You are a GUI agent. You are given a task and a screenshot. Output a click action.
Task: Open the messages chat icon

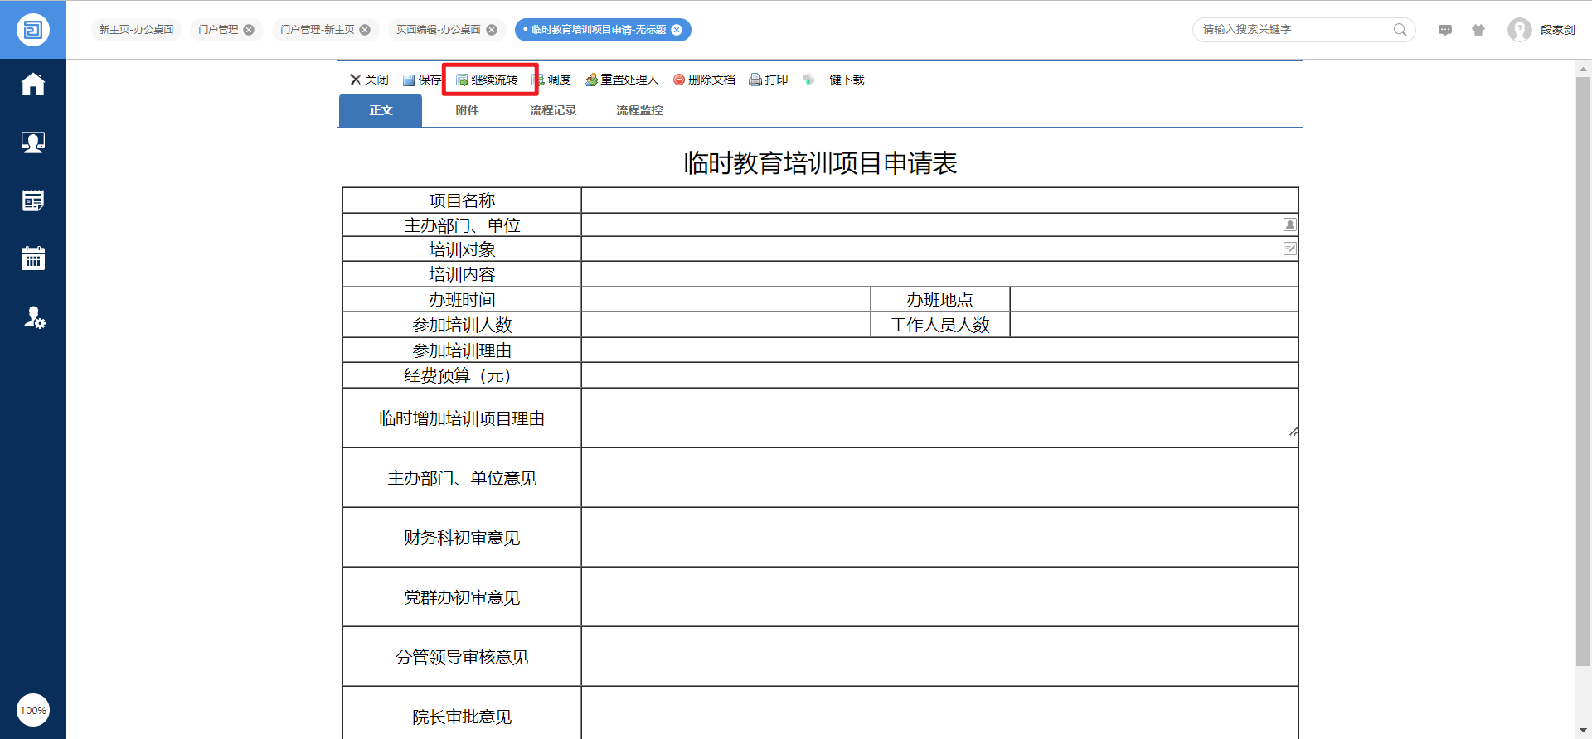pyautogui.click(x=1445, y=30)
